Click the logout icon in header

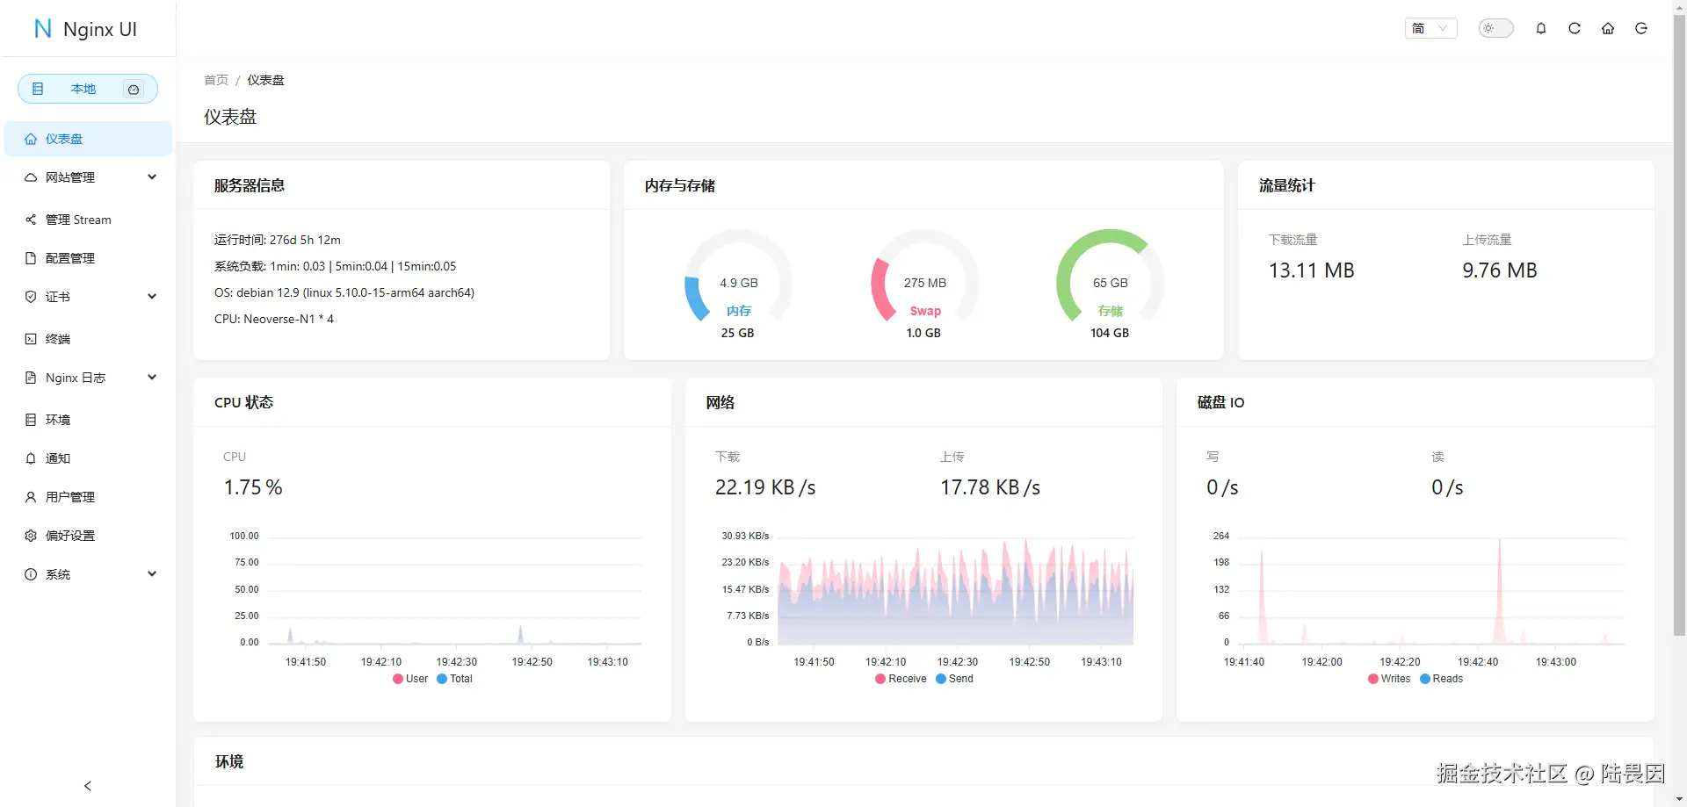[x=1641, y=28]
